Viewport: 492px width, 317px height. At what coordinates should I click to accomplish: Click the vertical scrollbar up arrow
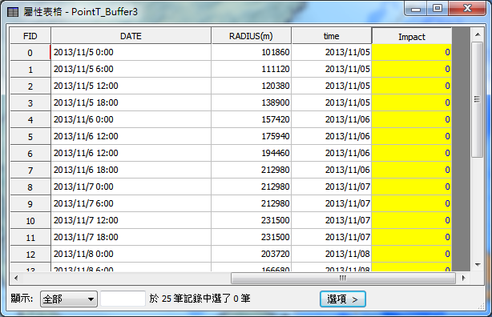click(478, 34)
